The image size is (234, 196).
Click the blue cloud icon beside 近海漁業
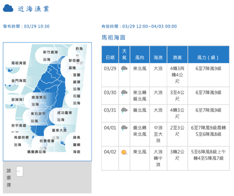(8, 8)
